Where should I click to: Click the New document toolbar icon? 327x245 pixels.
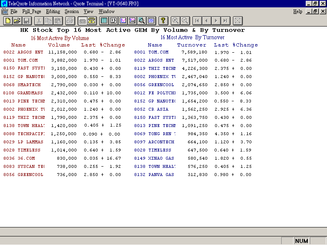tap(8, 21)
